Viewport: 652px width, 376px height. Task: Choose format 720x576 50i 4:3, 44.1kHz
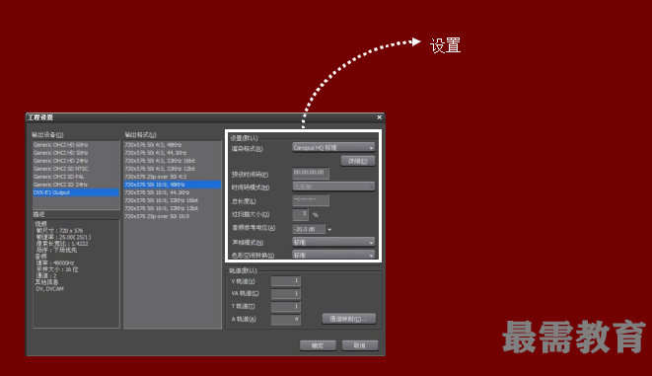173,153
